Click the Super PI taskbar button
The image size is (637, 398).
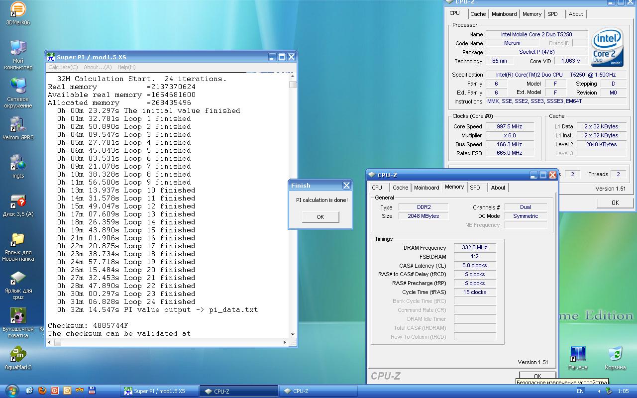[160, 391]
